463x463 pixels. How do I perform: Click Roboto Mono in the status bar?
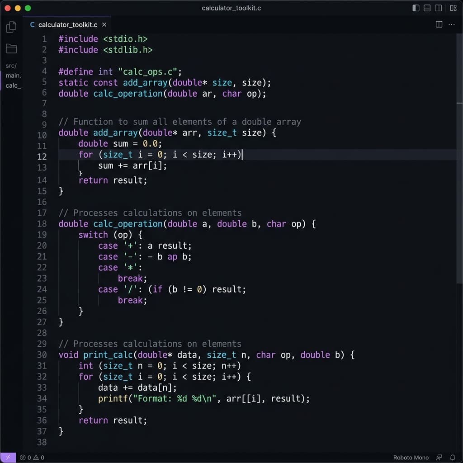pos(411,458)
